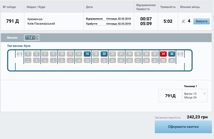The height and width of the screenshot is (139, 214).
Task: Select available seat 20
Action: pos(104,54)
